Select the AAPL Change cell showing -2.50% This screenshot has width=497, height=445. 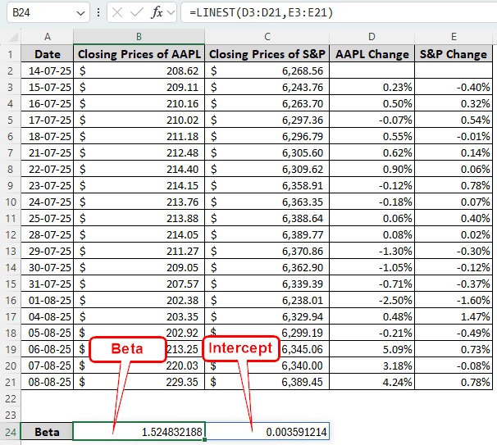tap(372, 300)
